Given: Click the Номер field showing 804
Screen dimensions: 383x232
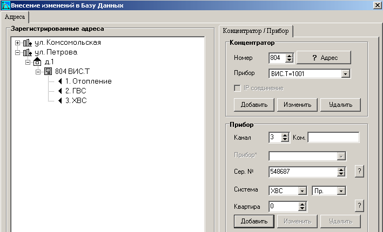Looking at the screenshot, I should [x=277, y=58].
